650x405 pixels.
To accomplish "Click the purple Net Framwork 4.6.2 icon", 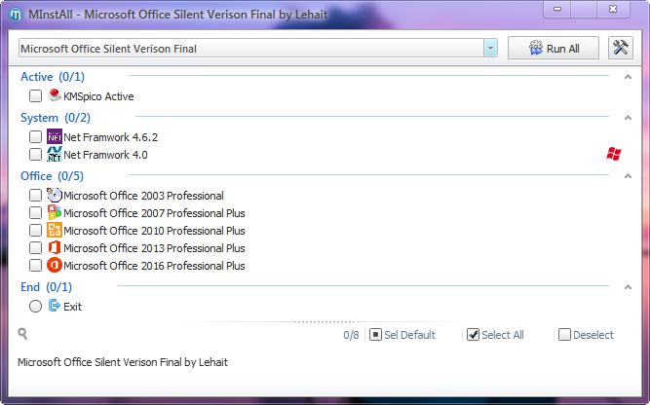I will click(55, 136).
